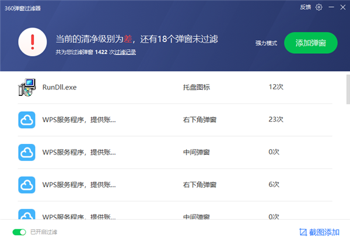This screenshot has height=245, width=350.
Task: Click the vertical scrollbar thumb
Action: [x=348, y=89]
